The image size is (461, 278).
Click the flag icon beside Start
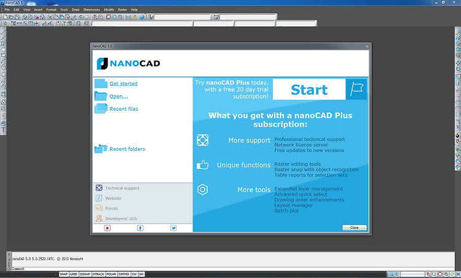(357, 89)
